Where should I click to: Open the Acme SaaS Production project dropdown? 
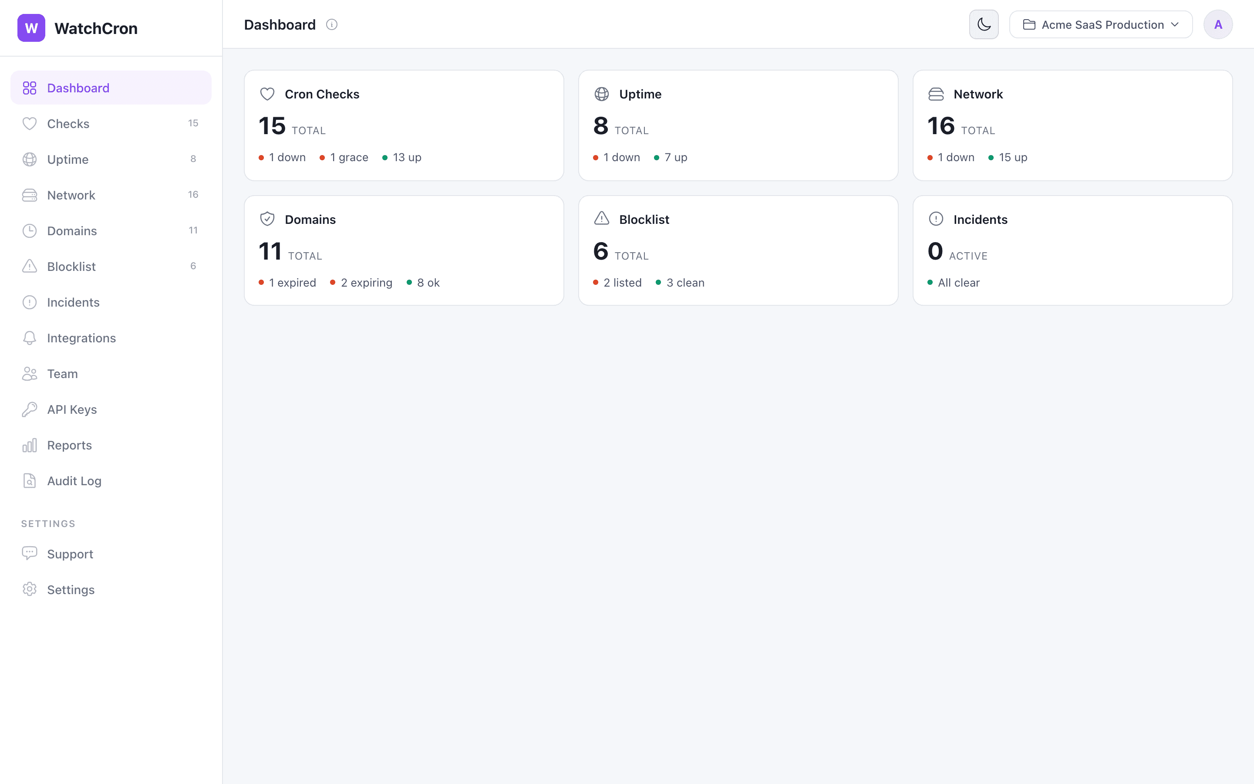(1101, 25)
